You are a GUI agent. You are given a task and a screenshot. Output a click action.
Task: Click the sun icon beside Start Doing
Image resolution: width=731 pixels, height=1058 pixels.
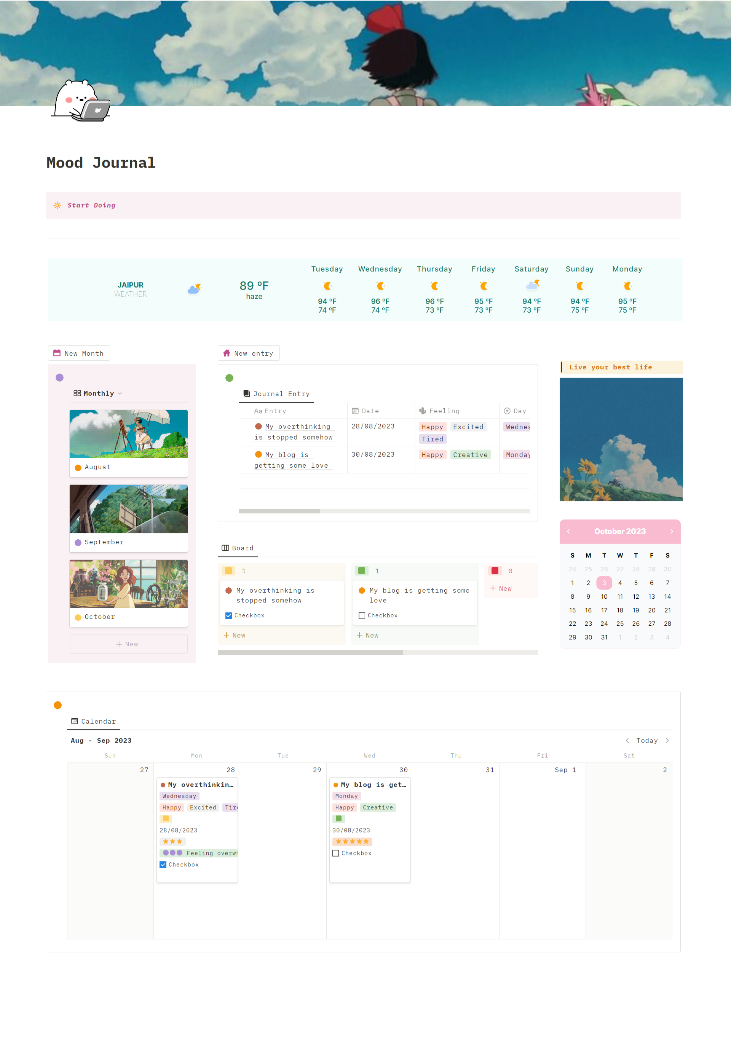(57, 205)
